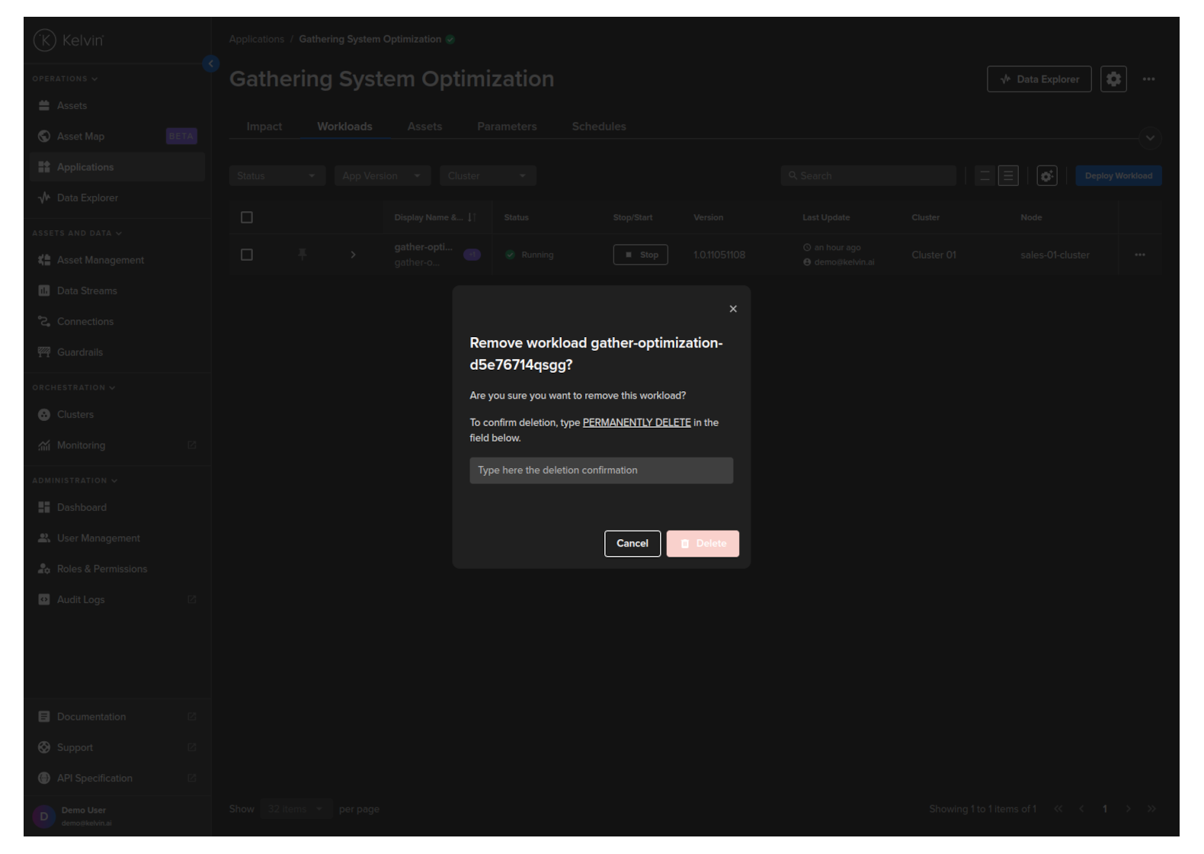Switch to the Schedules tab
The height and width of the screenshot is (854, 1204).
click(x=599, y=127)
